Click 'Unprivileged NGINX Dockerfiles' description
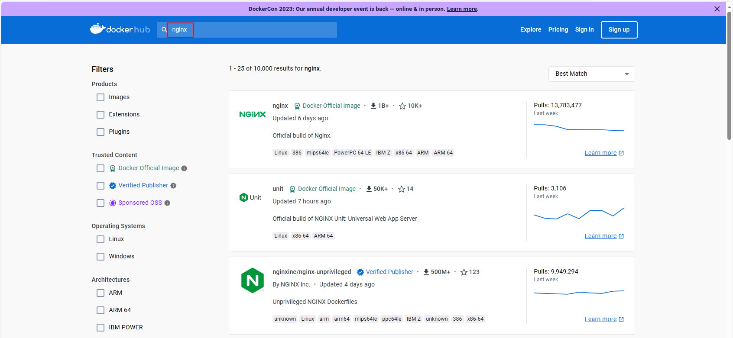 315,302
